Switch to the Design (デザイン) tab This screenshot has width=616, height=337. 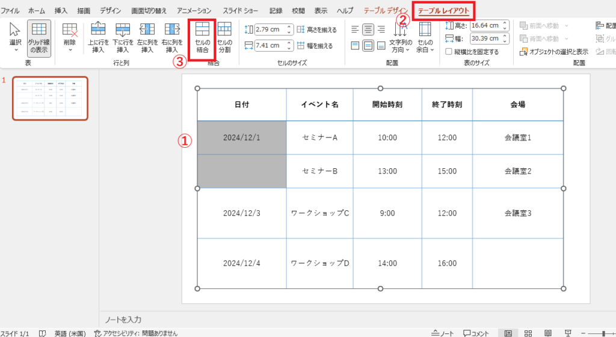(111, 11)
